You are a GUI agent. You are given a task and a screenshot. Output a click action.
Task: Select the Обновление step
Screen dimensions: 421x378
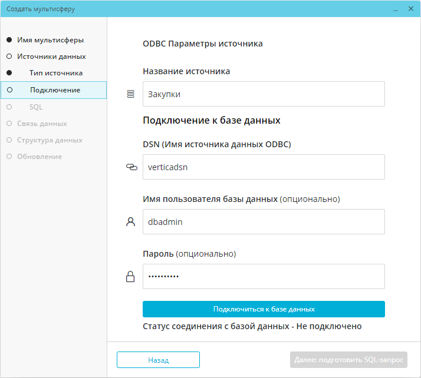pyautogui.click(x=40, y=157)
